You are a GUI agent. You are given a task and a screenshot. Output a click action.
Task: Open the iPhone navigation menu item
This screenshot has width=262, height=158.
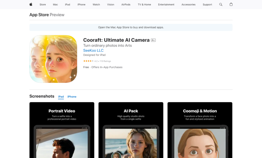pos(81,4)
